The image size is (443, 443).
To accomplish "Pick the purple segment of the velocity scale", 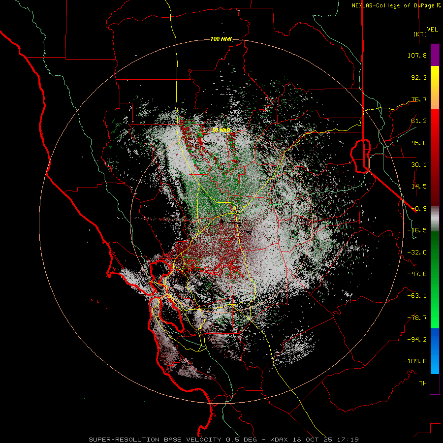I will tap(435, 55).
